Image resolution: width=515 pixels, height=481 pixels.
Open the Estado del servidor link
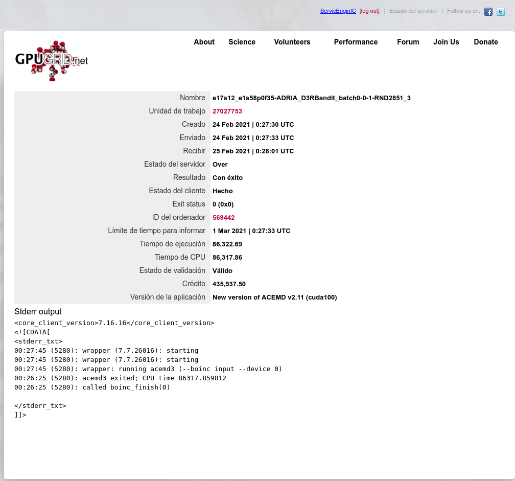click(413, 11)
